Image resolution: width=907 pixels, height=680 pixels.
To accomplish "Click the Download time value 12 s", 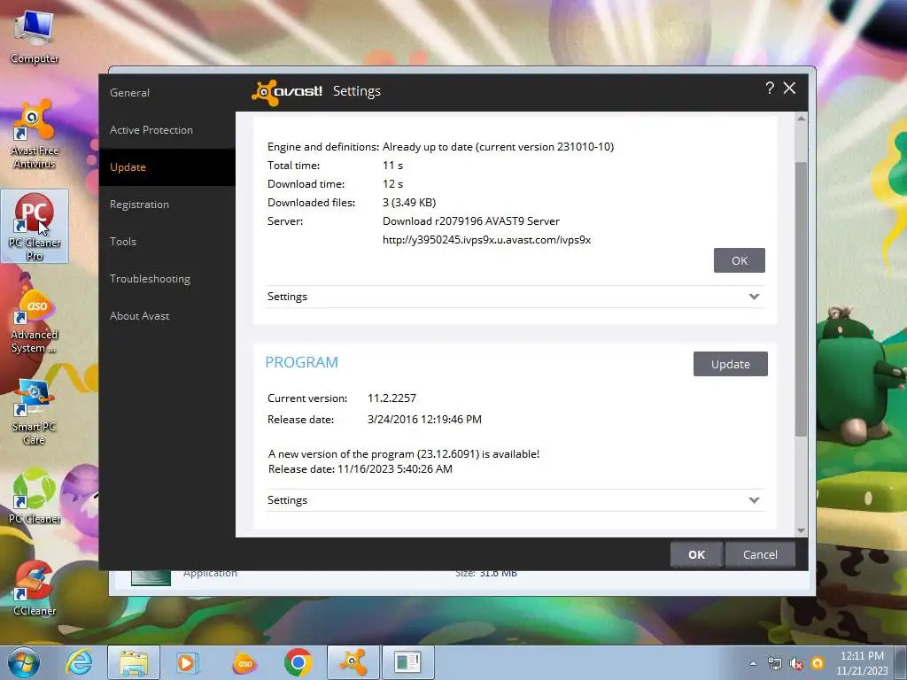I will [392, 184].
